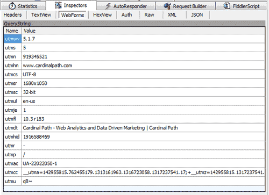Click the Value column header

143,31
